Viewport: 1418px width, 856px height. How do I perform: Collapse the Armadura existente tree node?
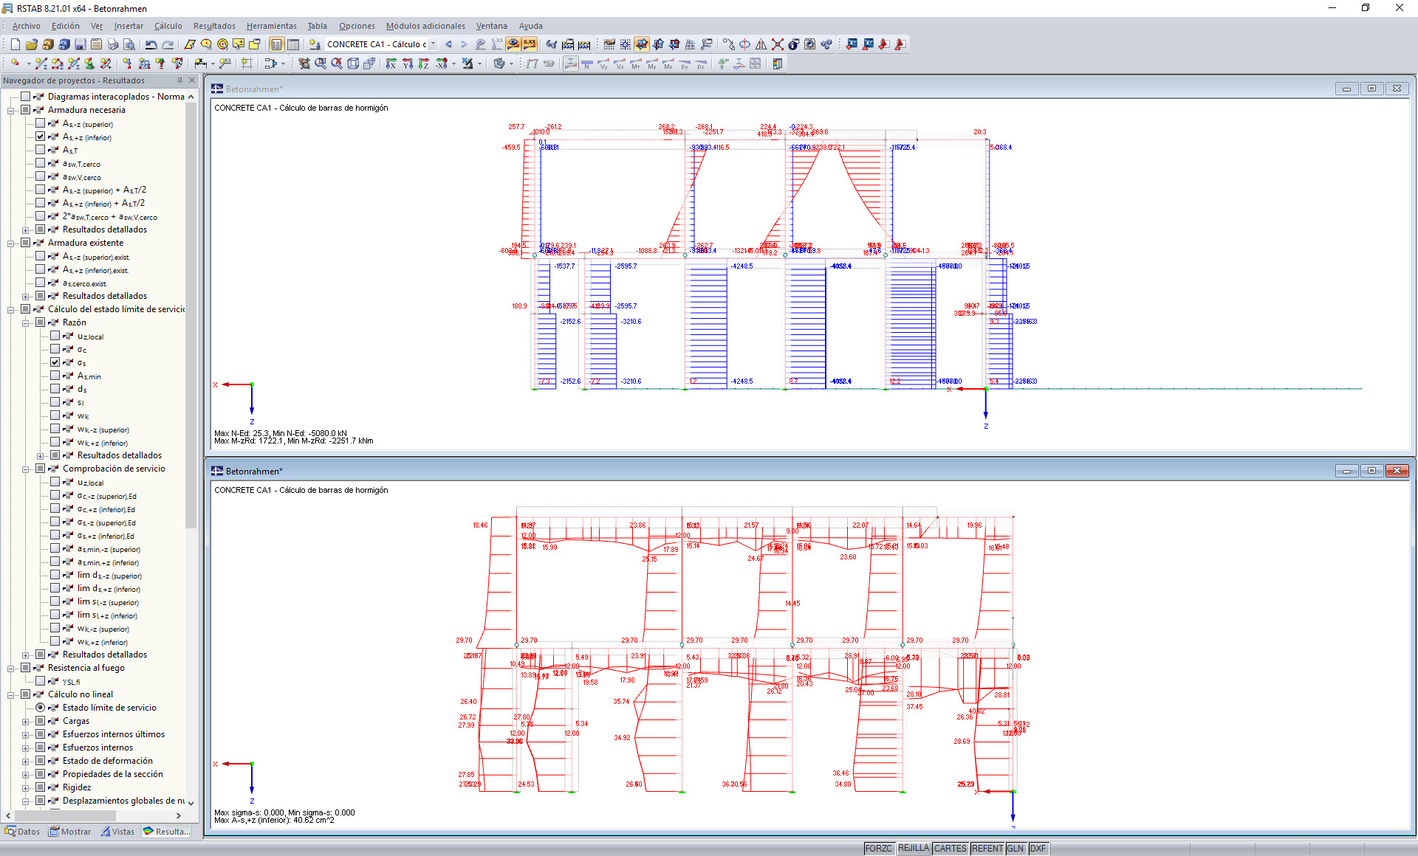click(11, 244)
